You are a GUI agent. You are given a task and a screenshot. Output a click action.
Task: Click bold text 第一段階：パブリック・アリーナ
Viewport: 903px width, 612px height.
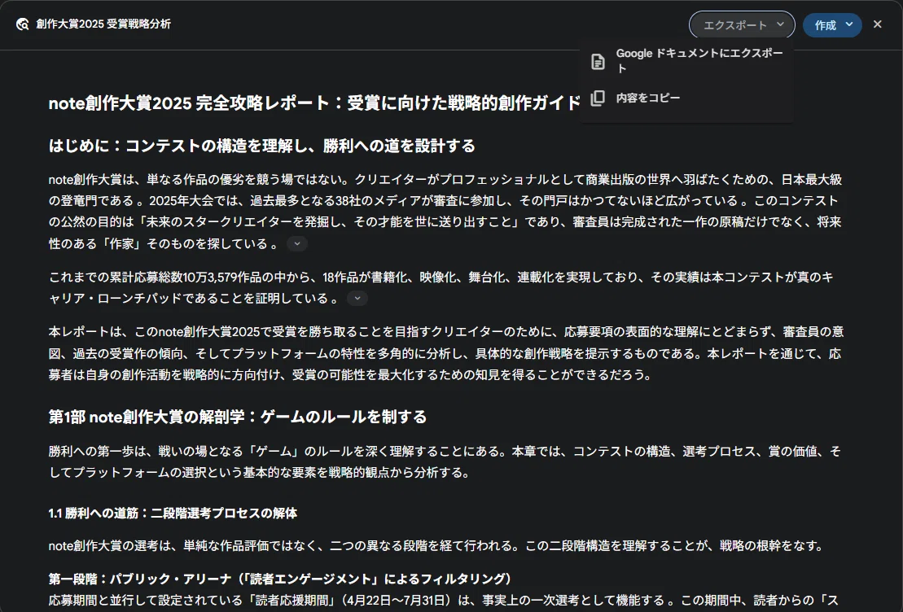(280, 579)
